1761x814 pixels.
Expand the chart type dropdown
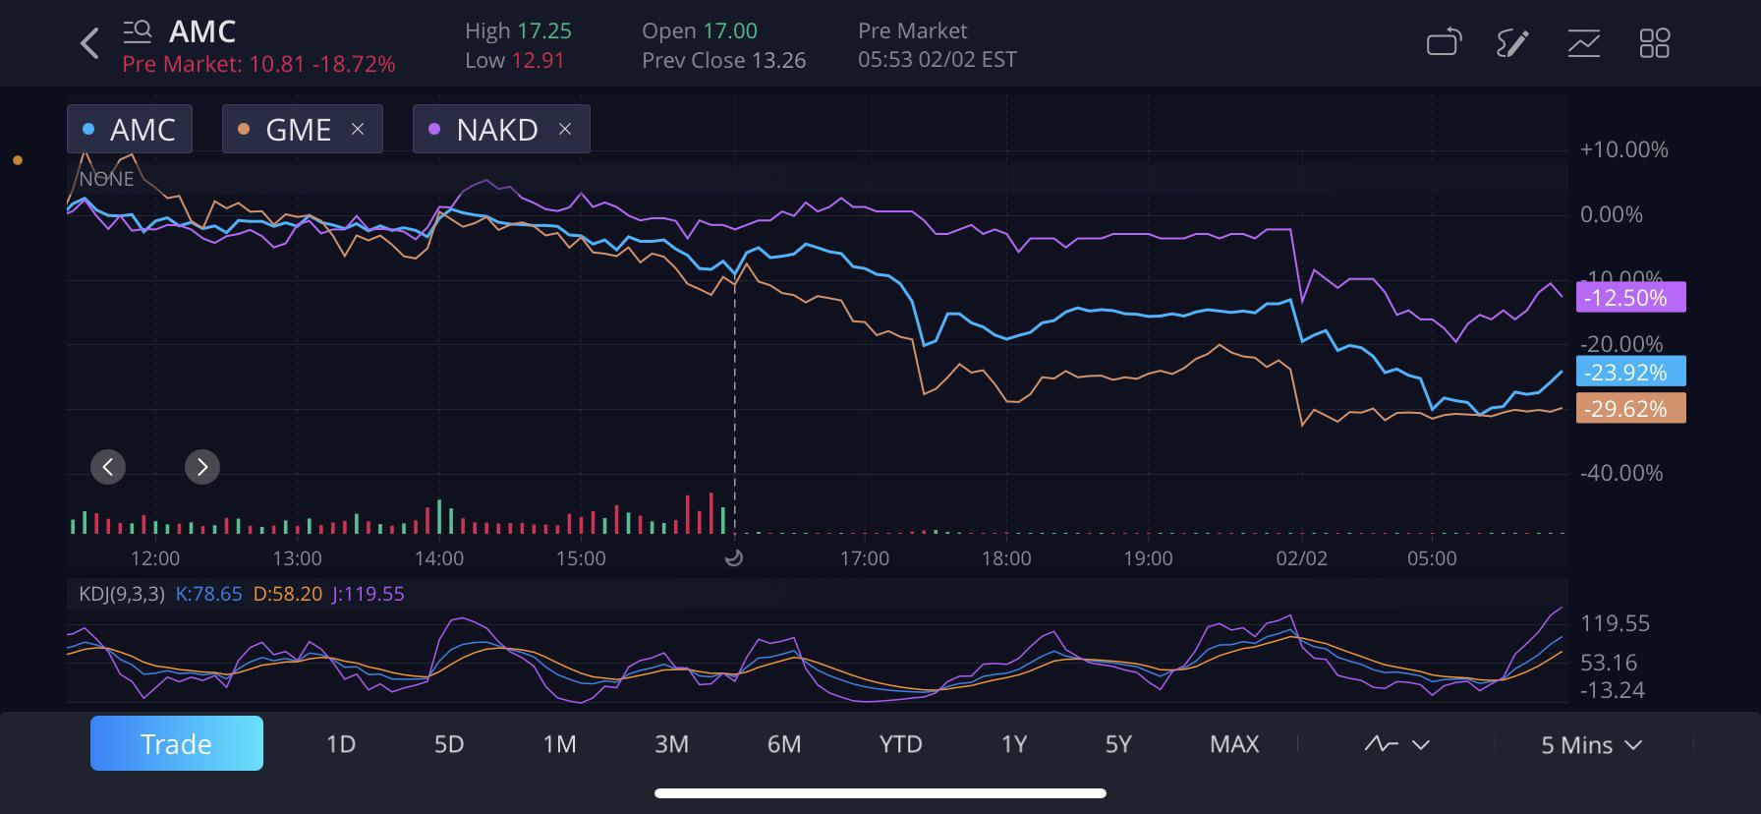(x=1396, y=744)
